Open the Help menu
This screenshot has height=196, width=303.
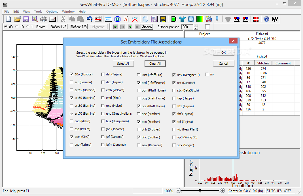click(82, 12)
